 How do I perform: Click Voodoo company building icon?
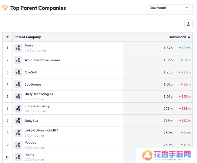click(x=18, y=145)
